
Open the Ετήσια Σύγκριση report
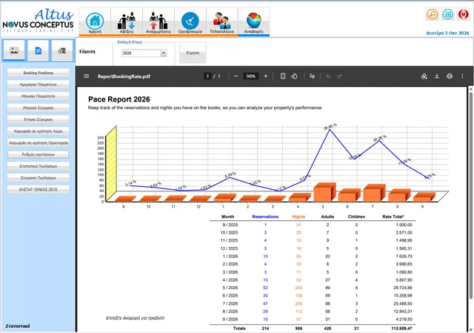(39, 119)
